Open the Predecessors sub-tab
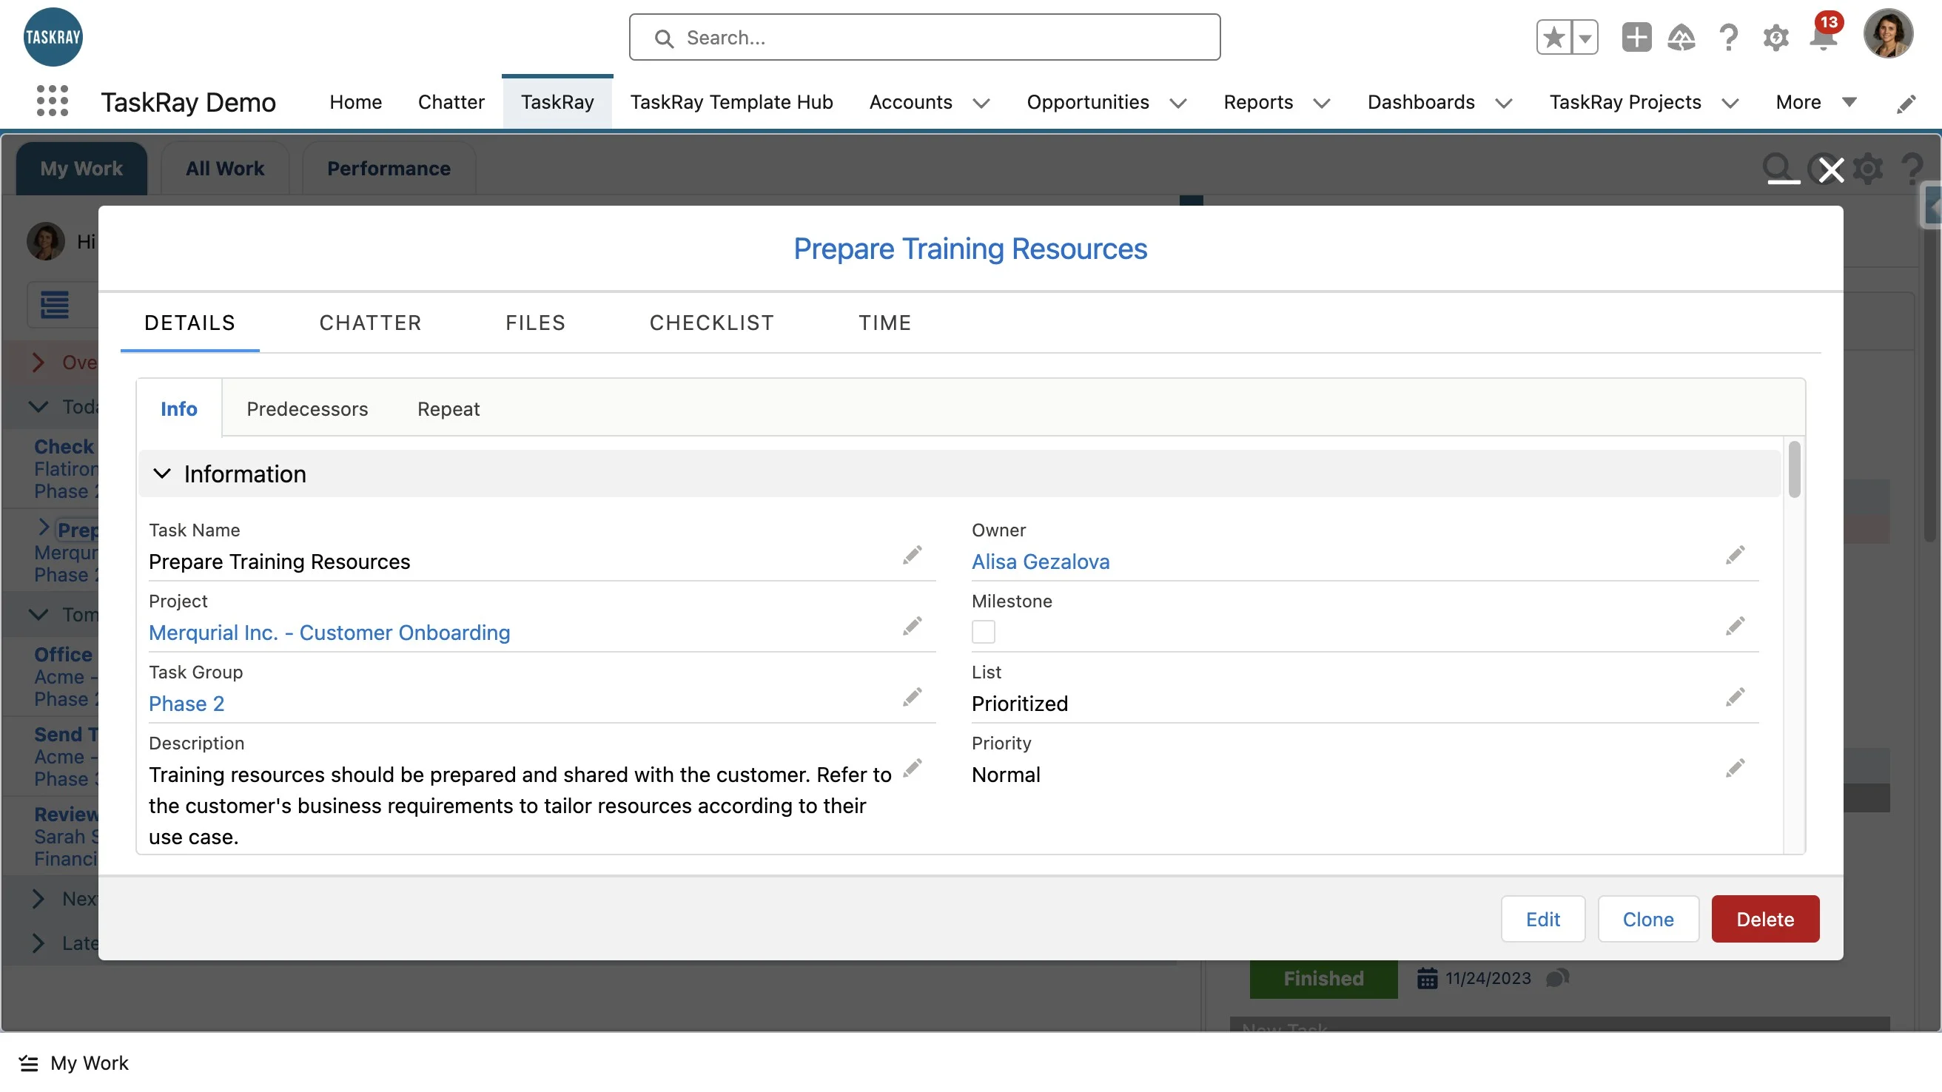Viewport: 1942px width, 1092px height. [307, 408]
